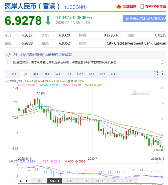
Task: Switch to the 15分 chart tab
Action: pos(80,74)
